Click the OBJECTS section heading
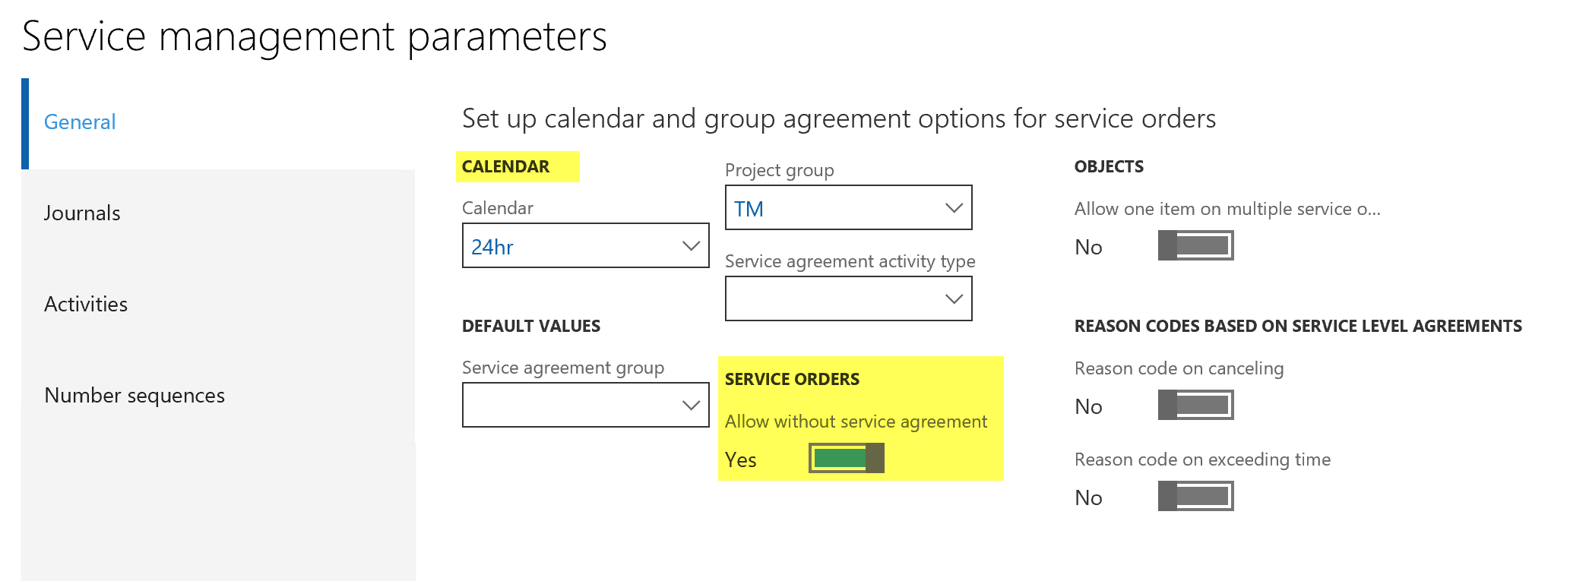This screenshot has height=581, width=1586. [x=1109, y=167]
